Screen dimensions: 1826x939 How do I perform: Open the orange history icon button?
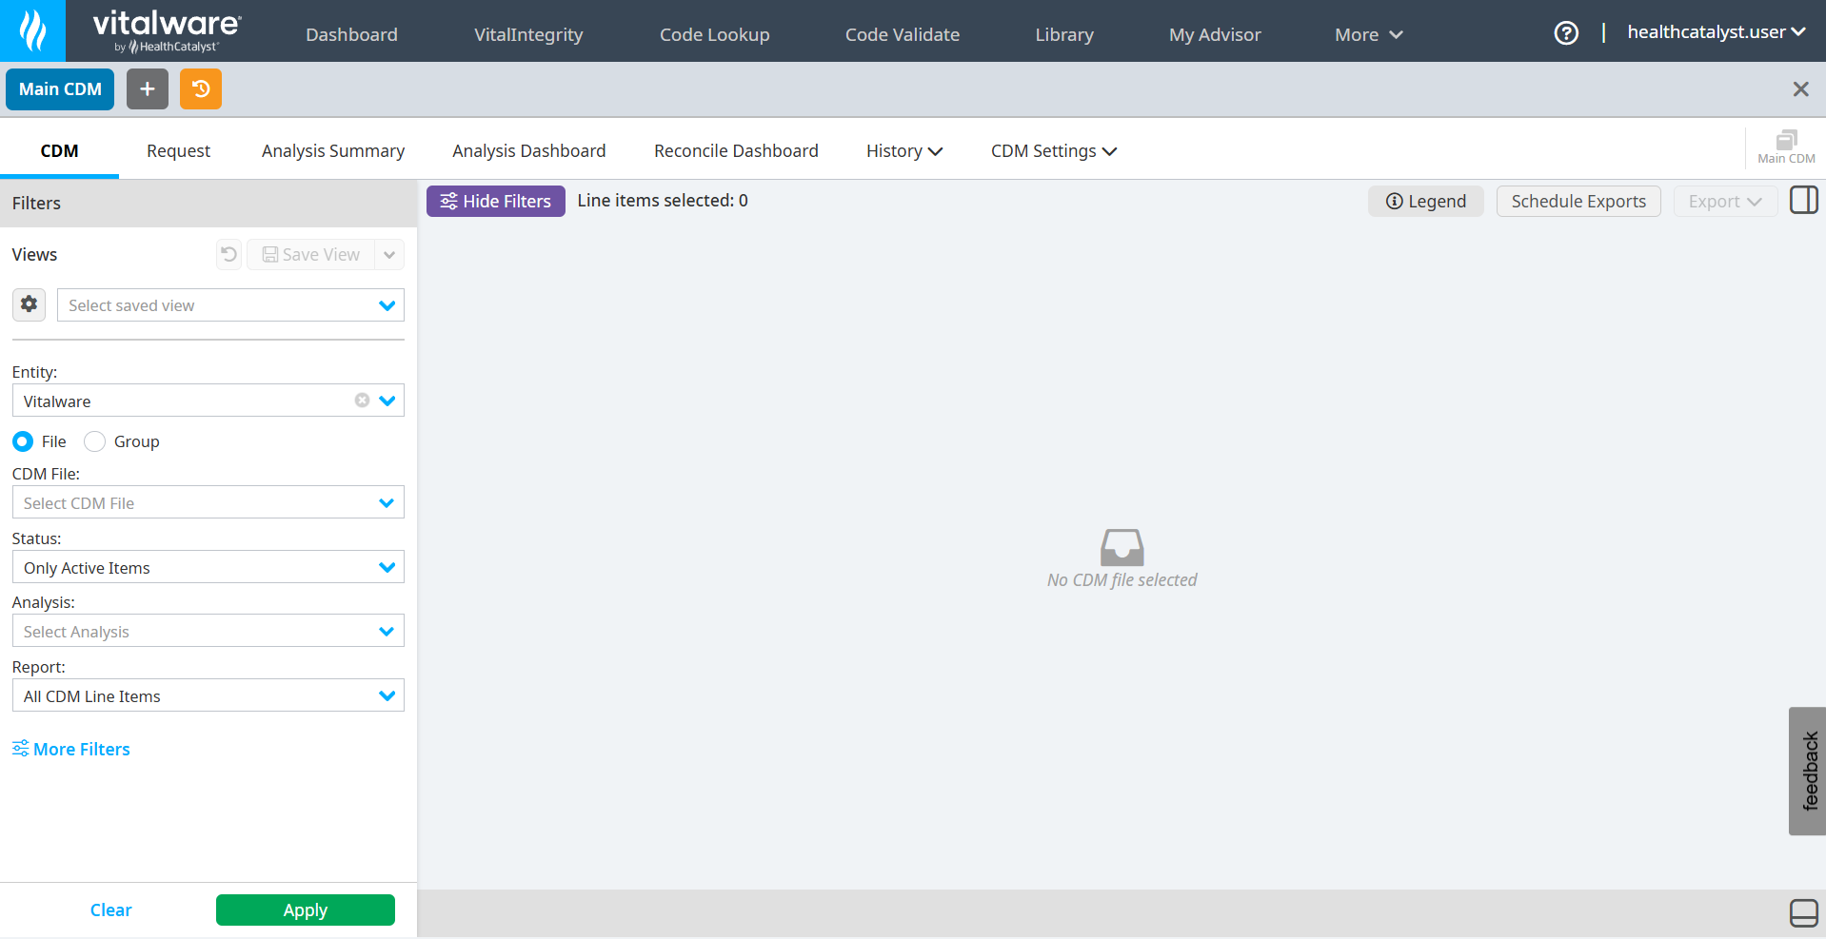click(201, 89)
